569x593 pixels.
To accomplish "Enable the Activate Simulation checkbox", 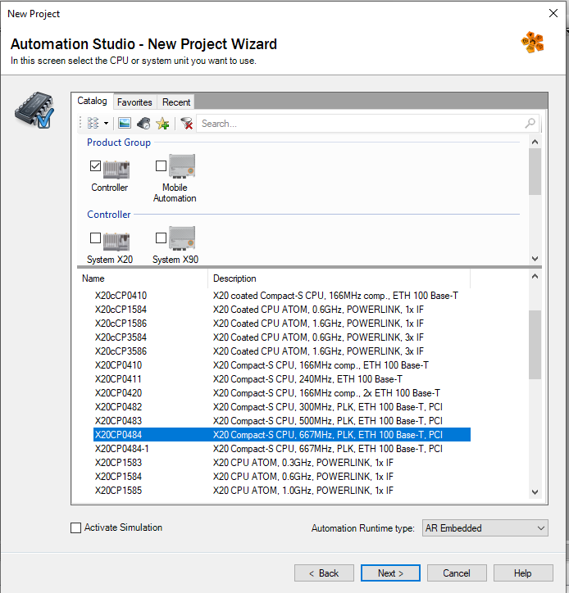I will pos(75,527).
